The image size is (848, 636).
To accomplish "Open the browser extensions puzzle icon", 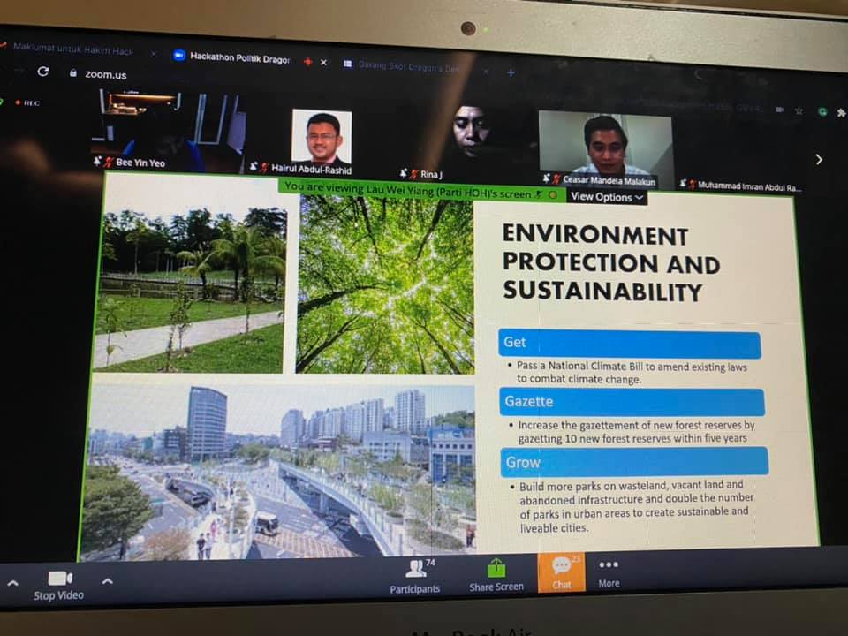I will click(x=842, y=113).
